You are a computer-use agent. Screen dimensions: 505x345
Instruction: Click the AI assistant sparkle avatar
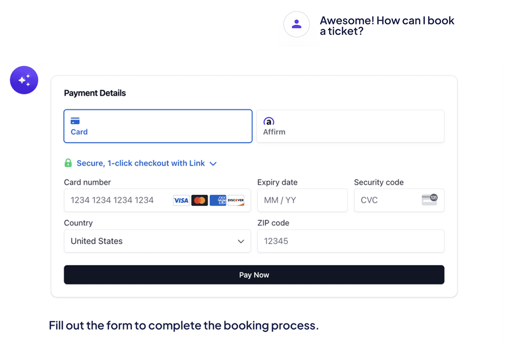24,80
